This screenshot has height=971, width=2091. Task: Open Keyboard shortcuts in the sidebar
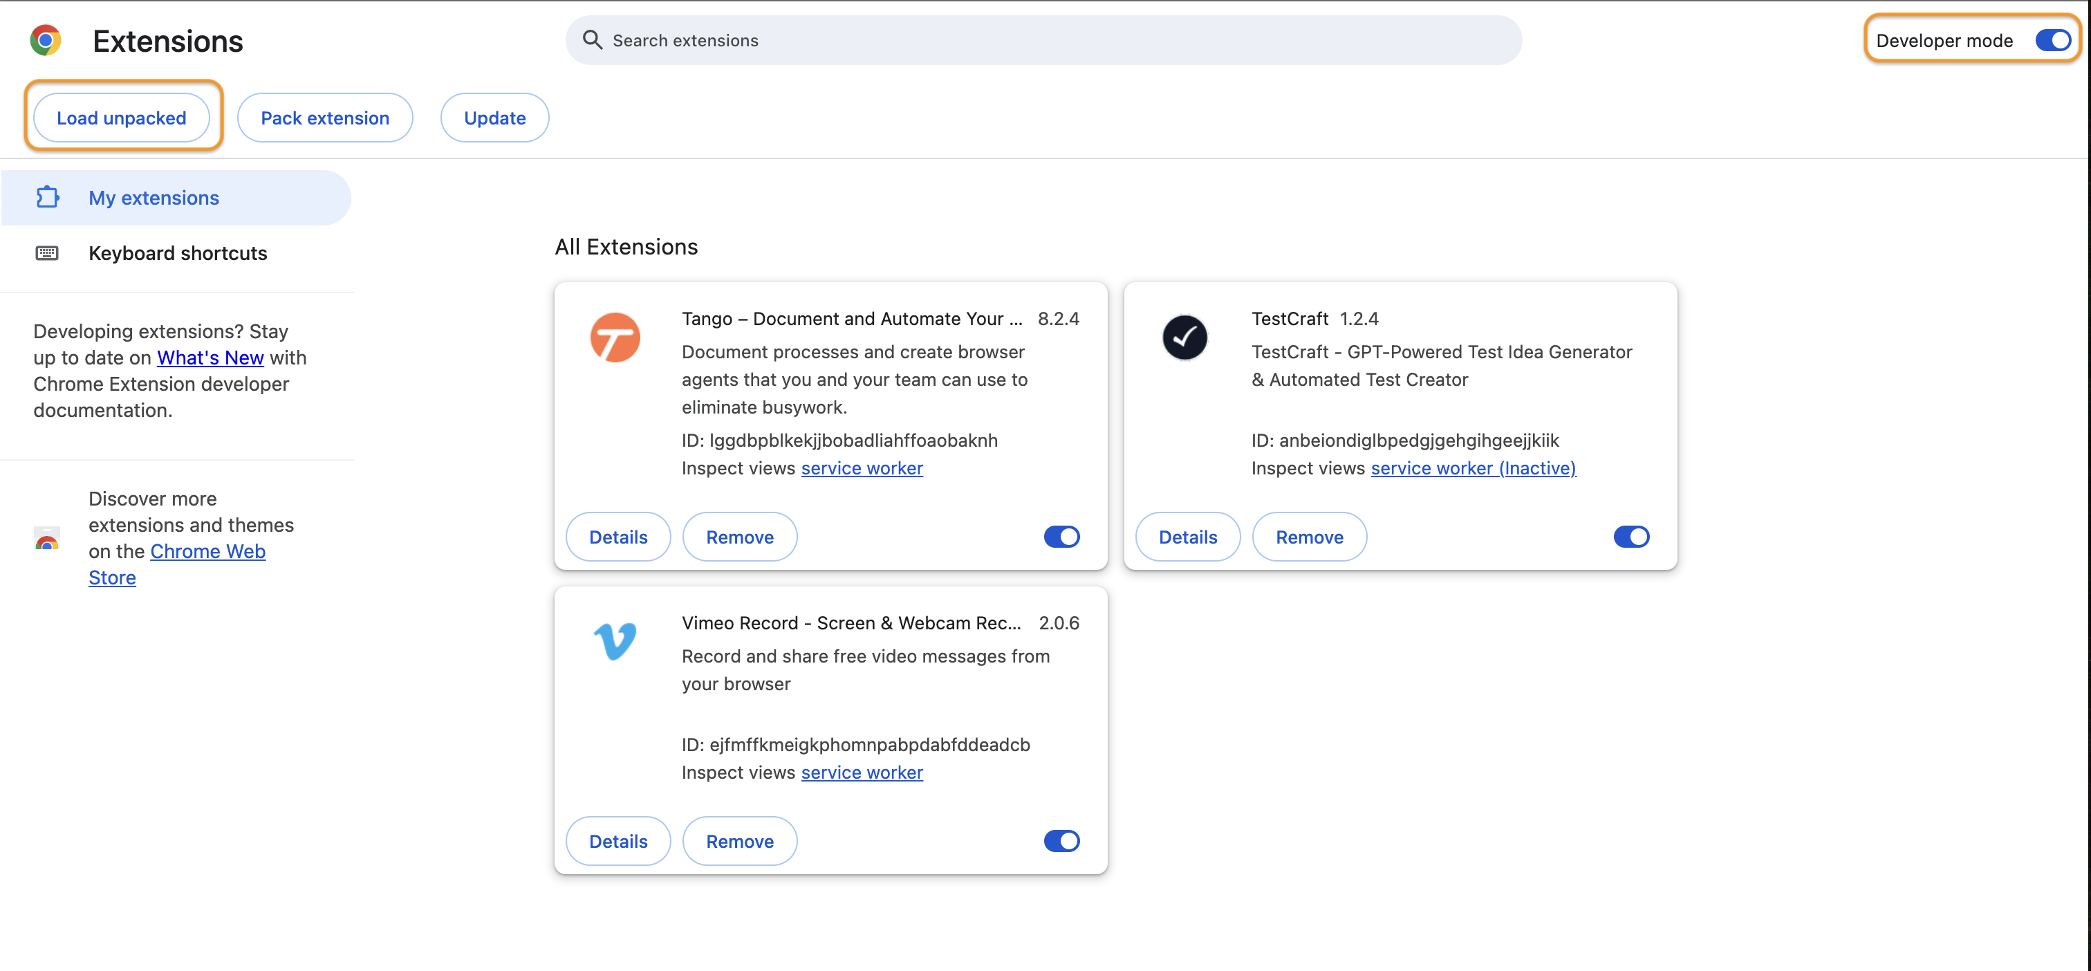[x=177, y=252]
